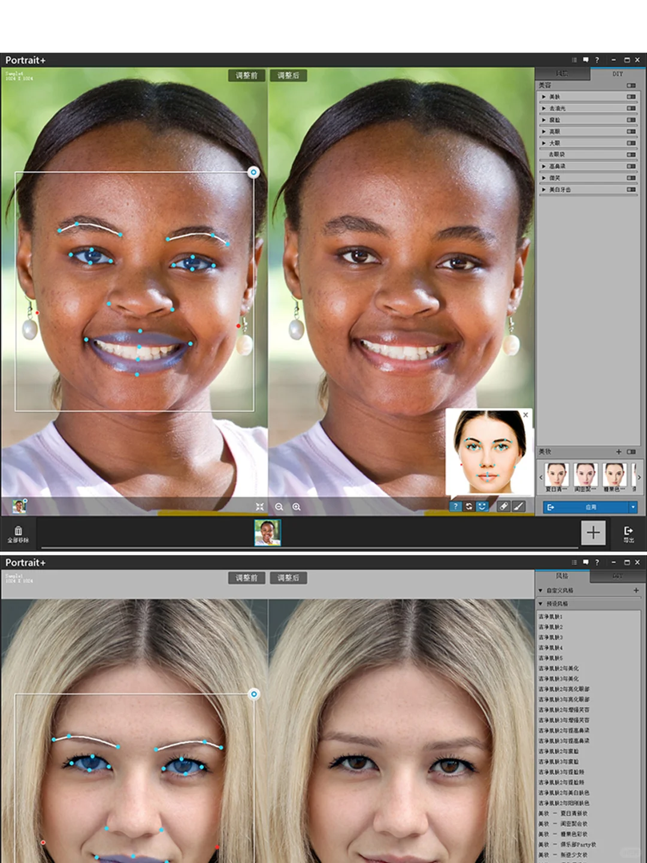The width and height of the screenshot is (647, 863).
Task: Toggle the 大眼 switch
Action: (x=631, y=143)
